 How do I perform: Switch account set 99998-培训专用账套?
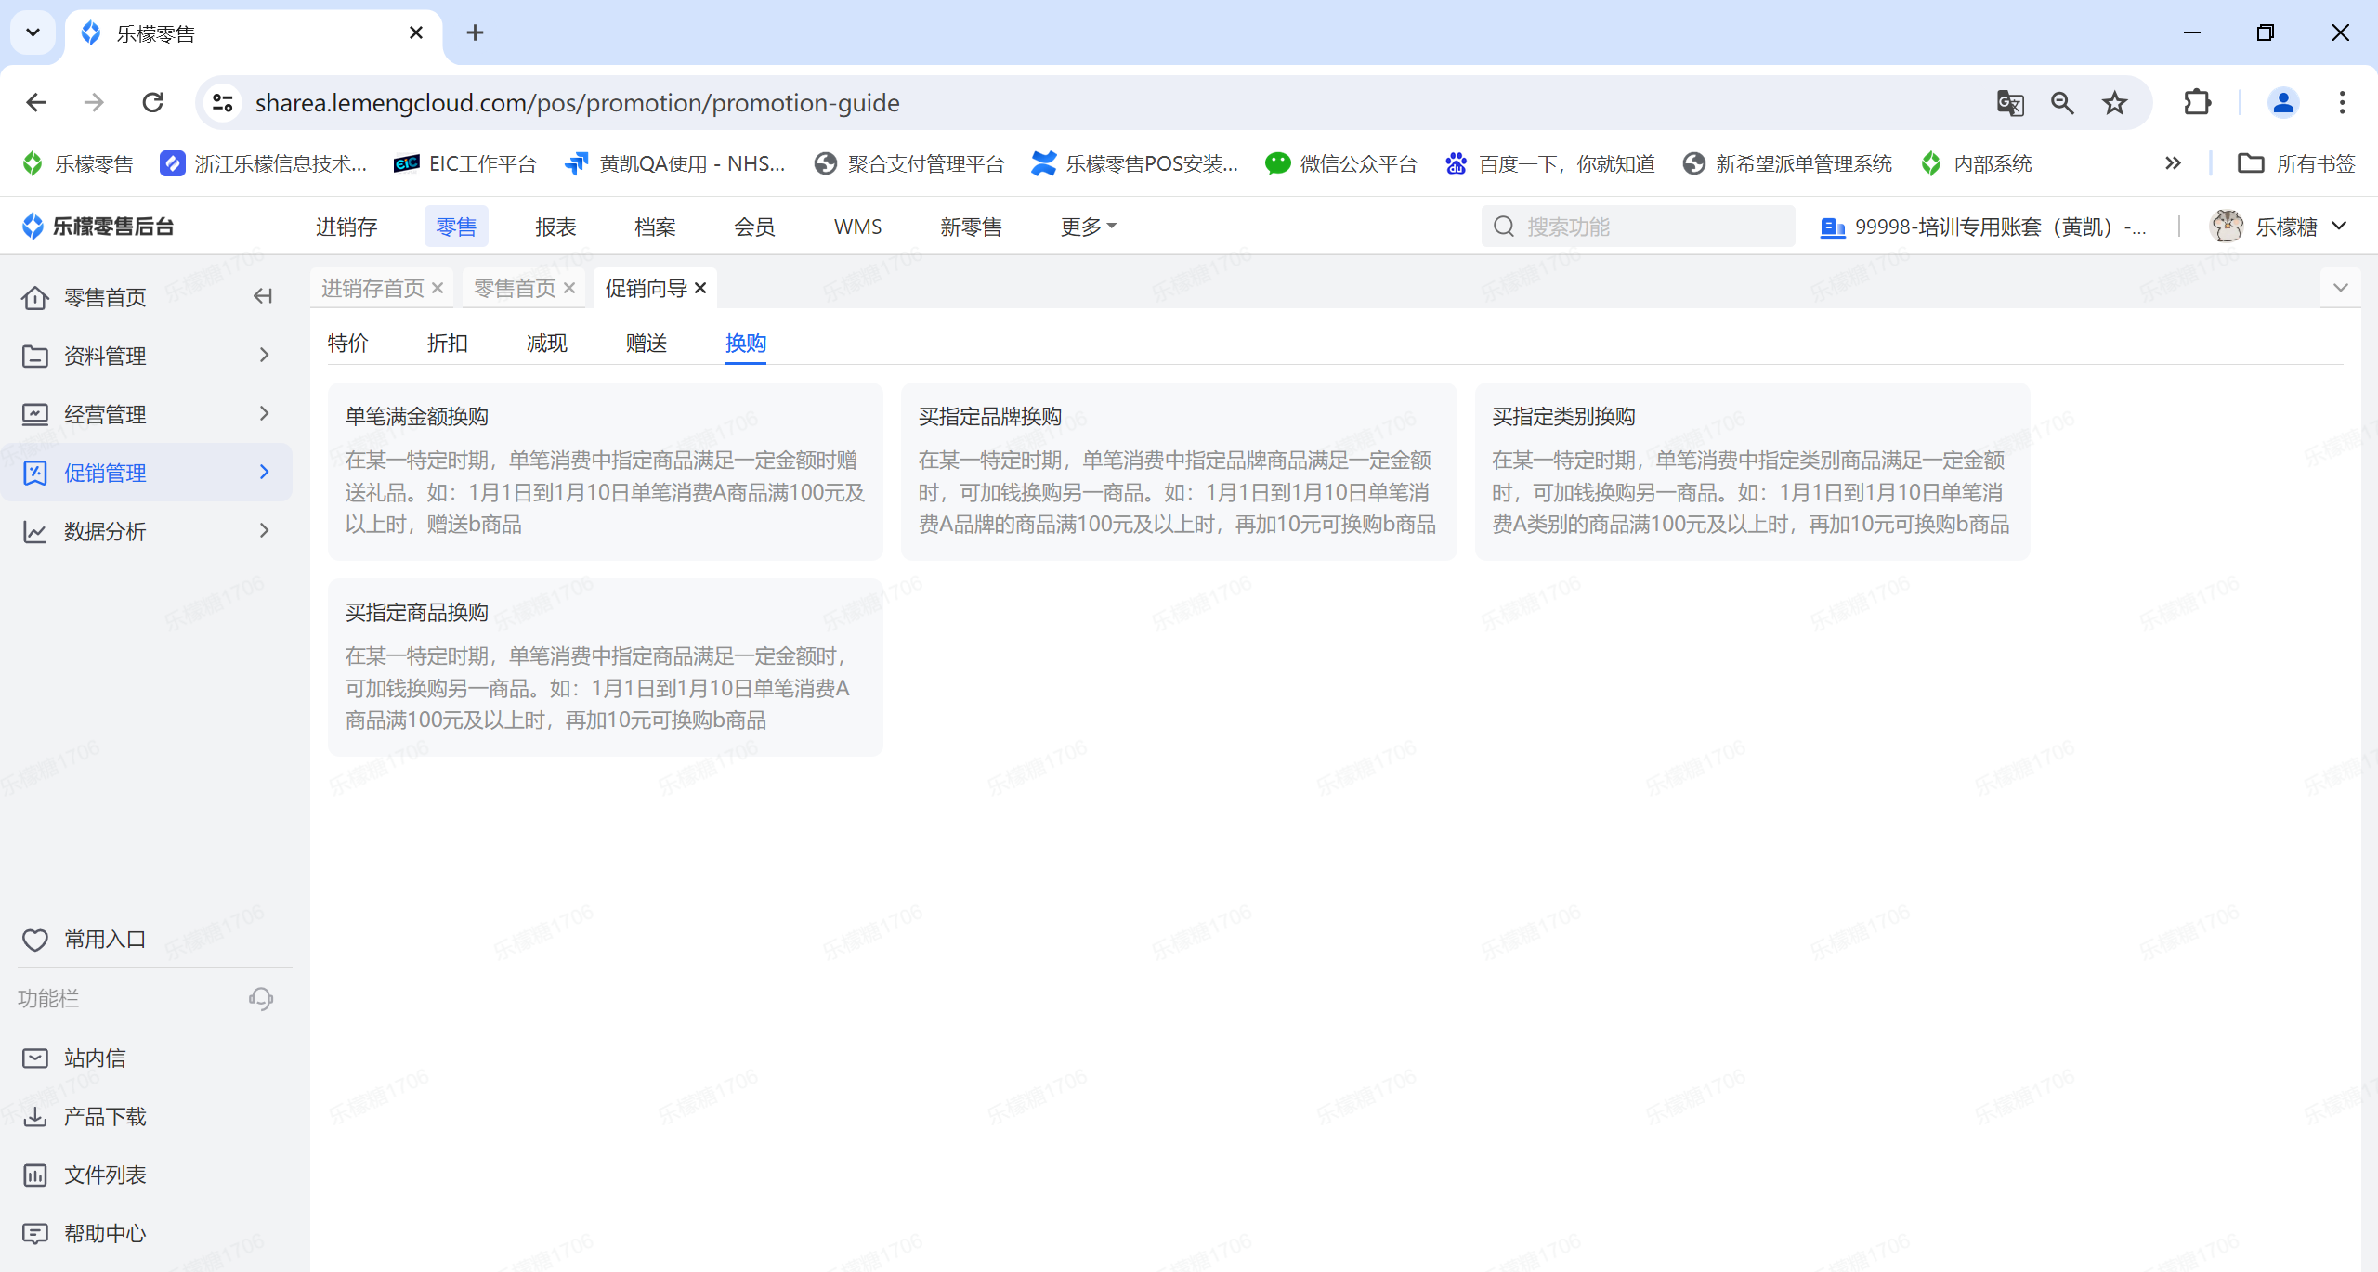(x=1983, y=227)
